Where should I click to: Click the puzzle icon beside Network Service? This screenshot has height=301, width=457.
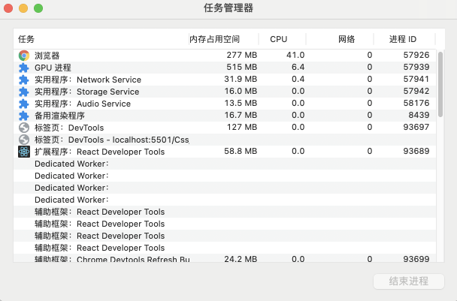coord(24,80)
